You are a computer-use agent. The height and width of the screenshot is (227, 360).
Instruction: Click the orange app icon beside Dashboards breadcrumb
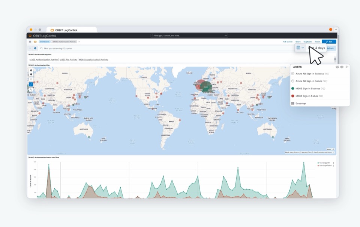tap(35, 42)
